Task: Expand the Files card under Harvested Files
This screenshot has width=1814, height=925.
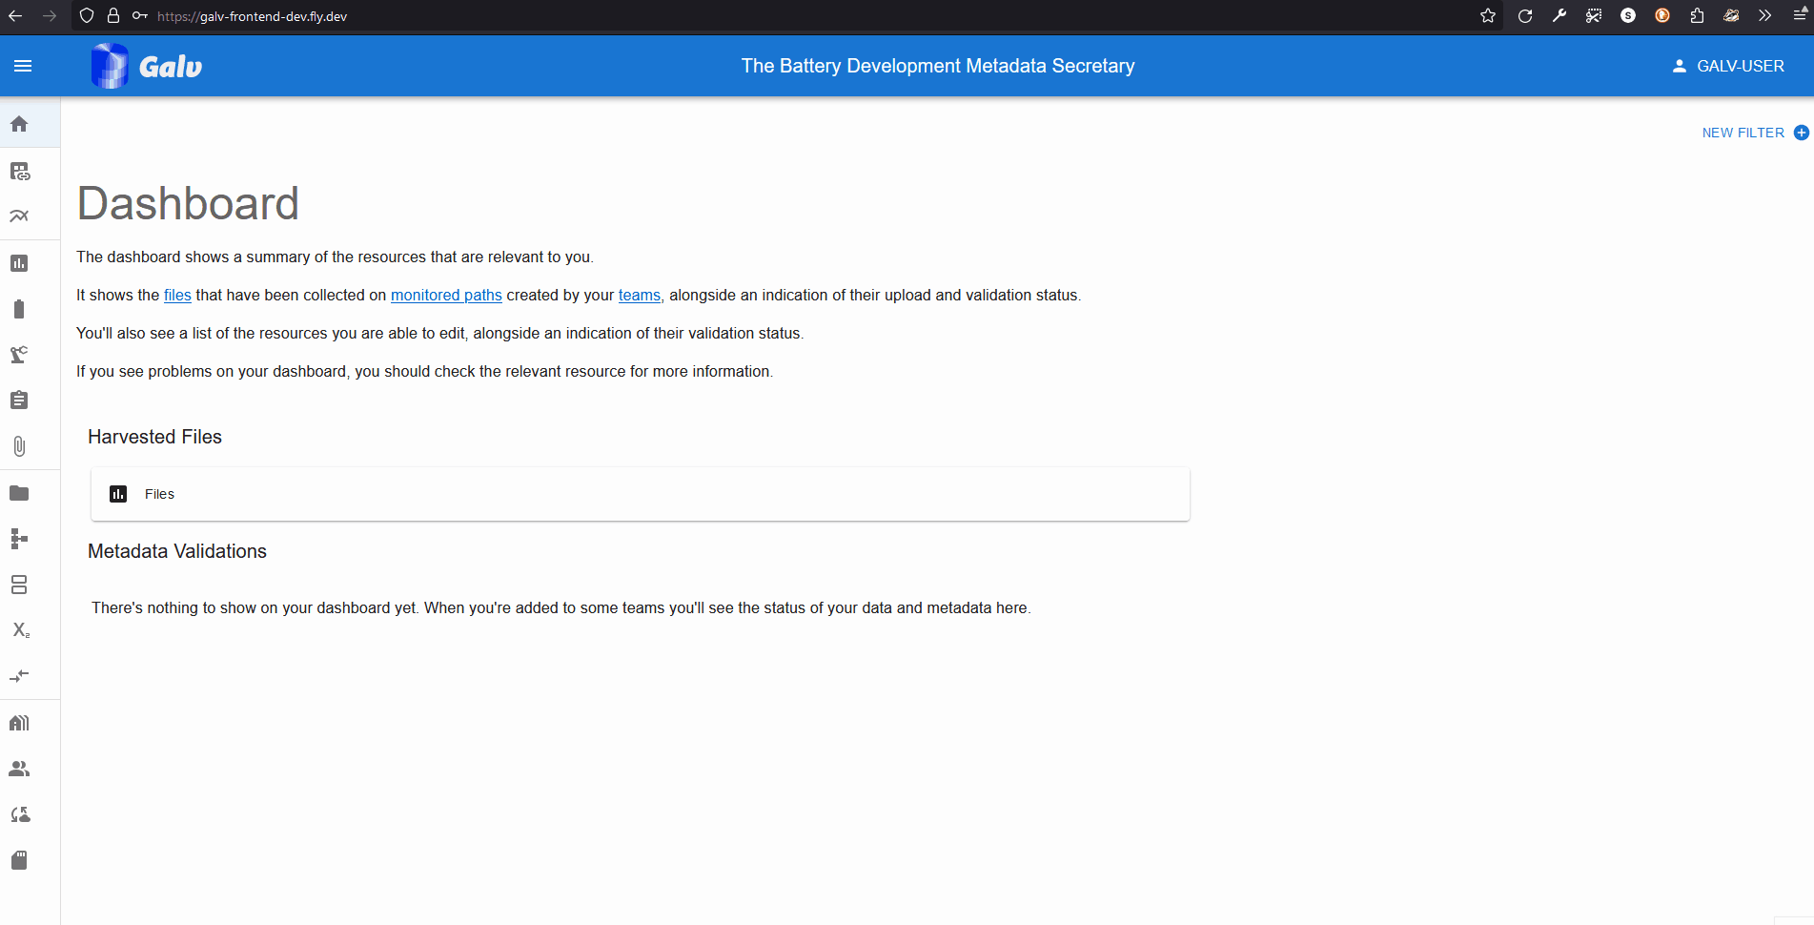Action: coord(640,494)
